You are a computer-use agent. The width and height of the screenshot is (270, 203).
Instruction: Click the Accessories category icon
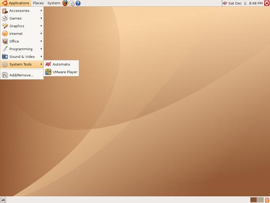pos(5,11)
